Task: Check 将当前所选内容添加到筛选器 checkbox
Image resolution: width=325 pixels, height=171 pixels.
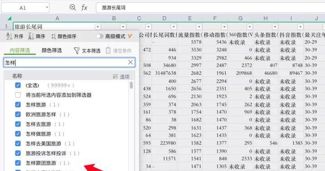Action: coord(18,95)
